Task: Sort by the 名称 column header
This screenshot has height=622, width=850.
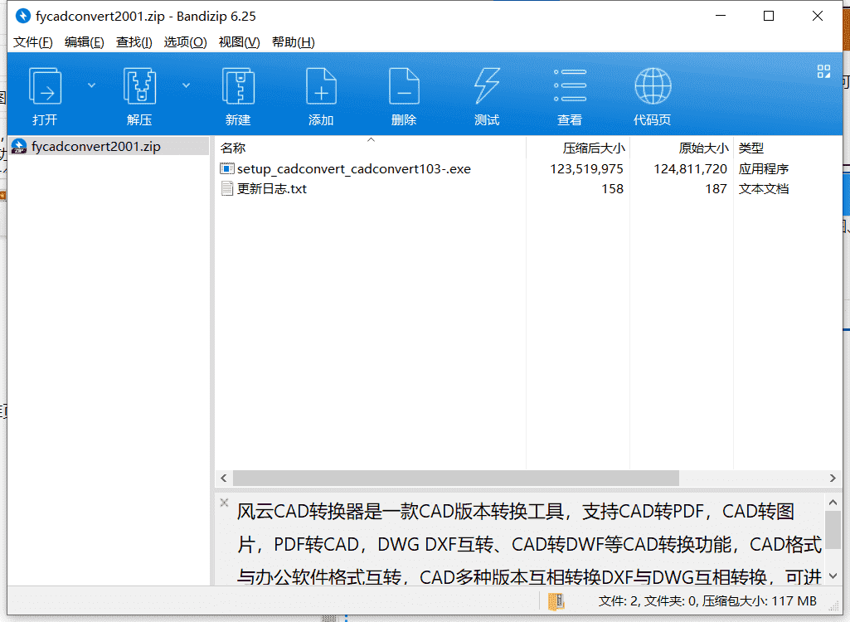Action: 371,148
